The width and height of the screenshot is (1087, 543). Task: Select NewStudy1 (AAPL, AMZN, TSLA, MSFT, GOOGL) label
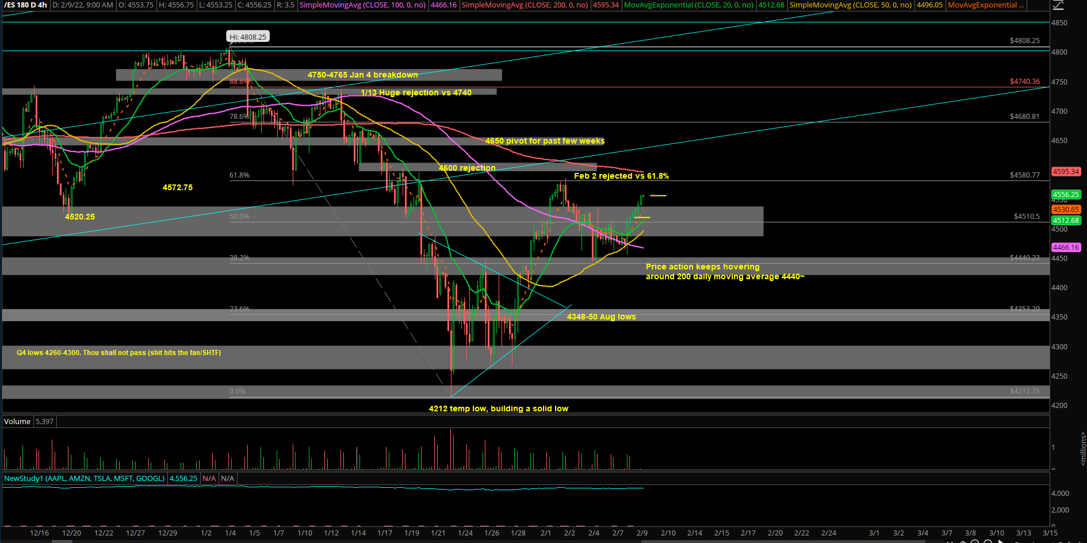tap(84, 478)
